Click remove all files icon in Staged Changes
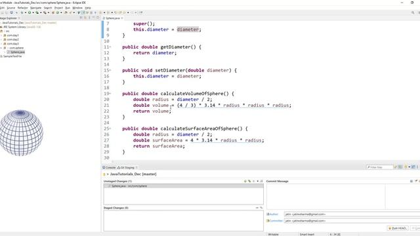 pyautogui.click(x=261, y=208)
